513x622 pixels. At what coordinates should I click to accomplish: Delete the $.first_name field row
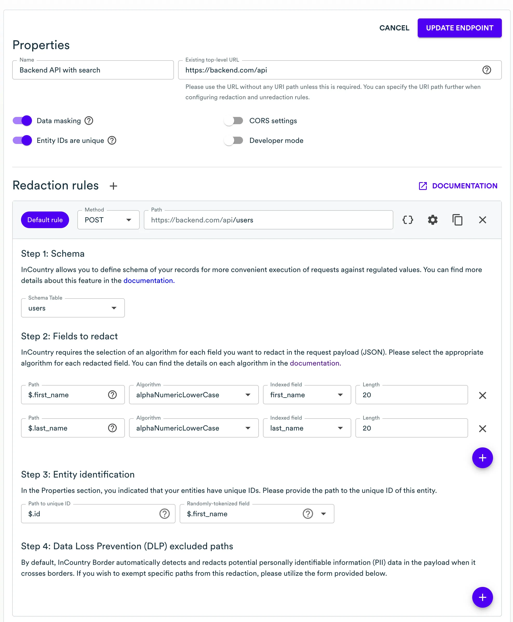point(482,395)
